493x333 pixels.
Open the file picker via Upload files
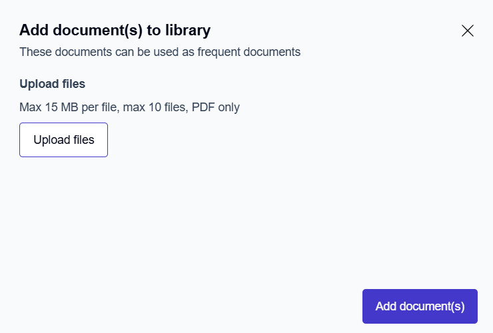[64, 140]
